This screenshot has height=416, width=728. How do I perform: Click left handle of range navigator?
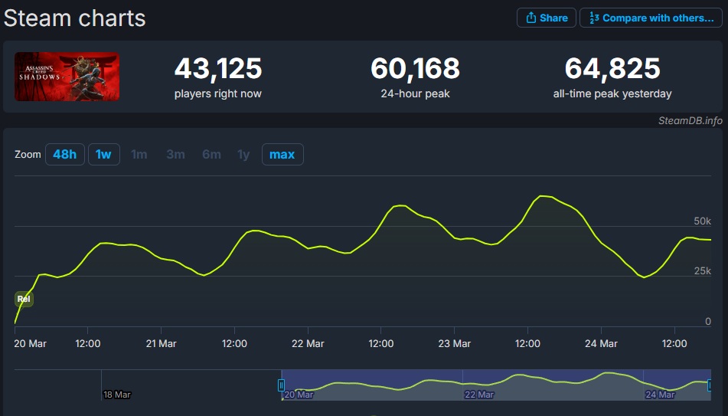281,385
